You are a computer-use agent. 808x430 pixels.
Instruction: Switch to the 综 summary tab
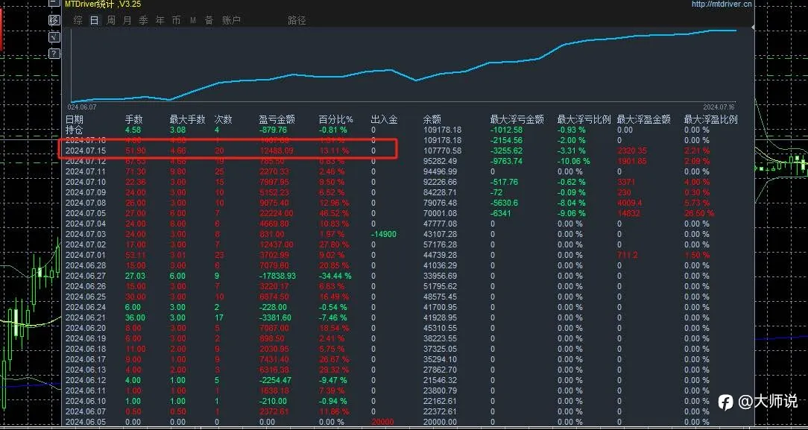[x=78, y=21]
